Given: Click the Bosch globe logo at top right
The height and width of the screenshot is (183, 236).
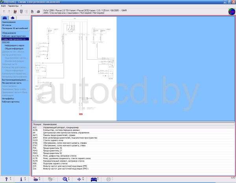Looking at the screenshot, I should pyautogui.click(x=232, y=12).
